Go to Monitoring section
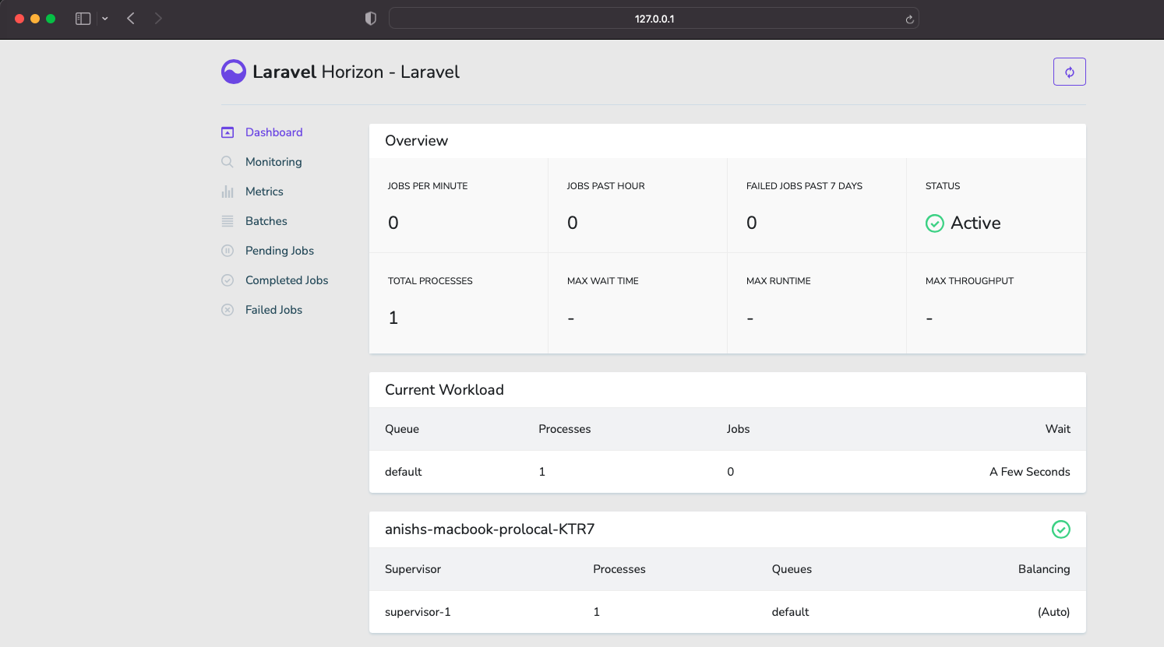 coord(273,162)
